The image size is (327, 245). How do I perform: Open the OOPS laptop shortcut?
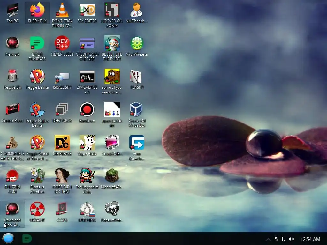coord(62,212)
